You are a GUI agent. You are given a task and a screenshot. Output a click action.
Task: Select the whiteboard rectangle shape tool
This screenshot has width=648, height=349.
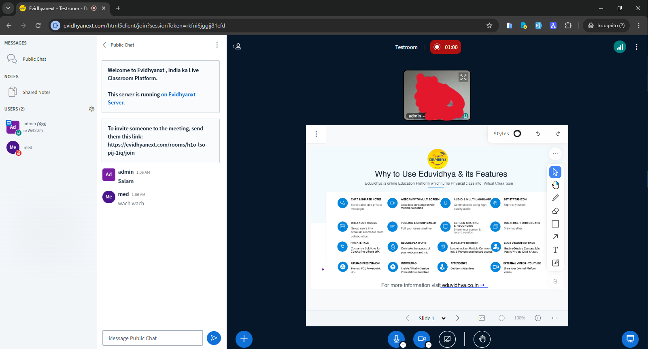coord(555,224)
